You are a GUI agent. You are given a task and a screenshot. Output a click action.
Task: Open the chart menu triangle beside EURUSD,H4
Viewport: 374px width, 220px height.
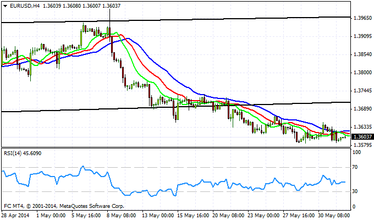point(5,6)
